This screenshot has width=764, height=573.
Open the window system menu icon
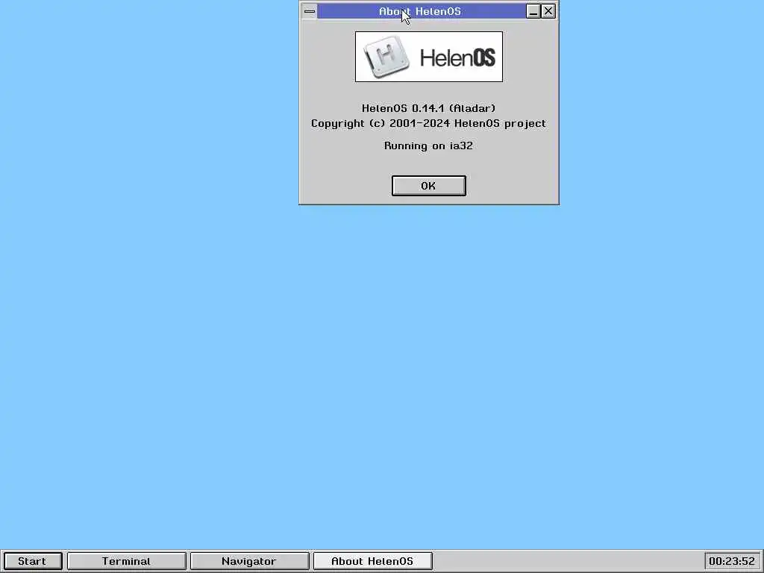310,11
